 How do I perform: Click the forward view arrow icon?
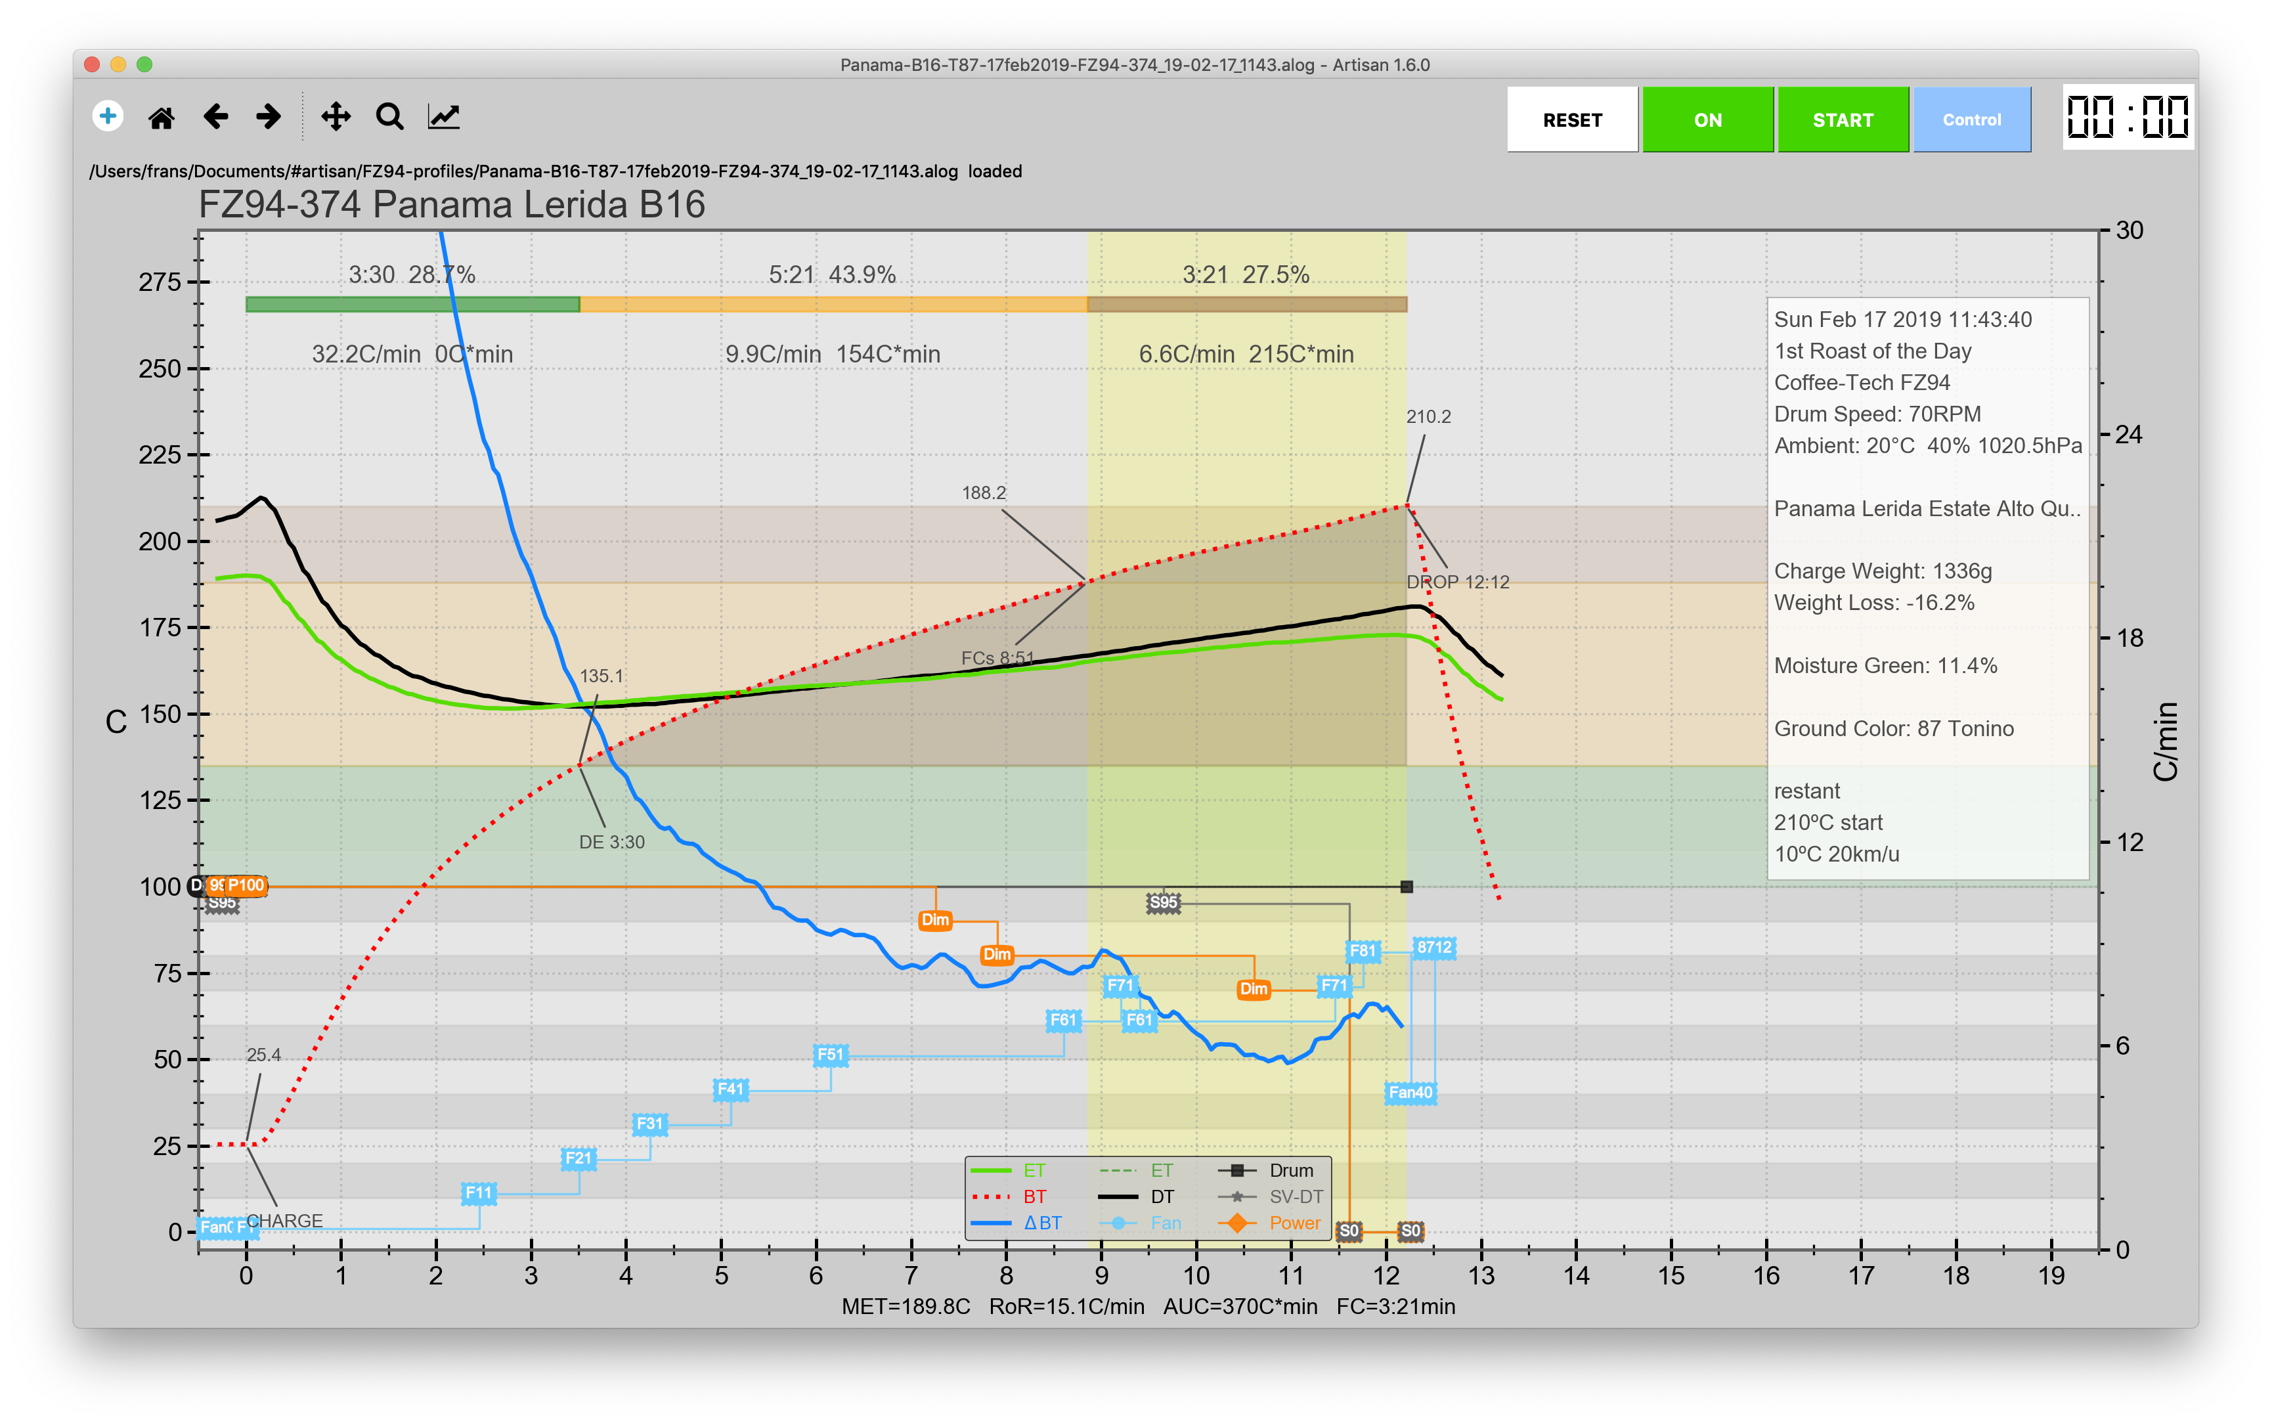[x=269, y=117]
